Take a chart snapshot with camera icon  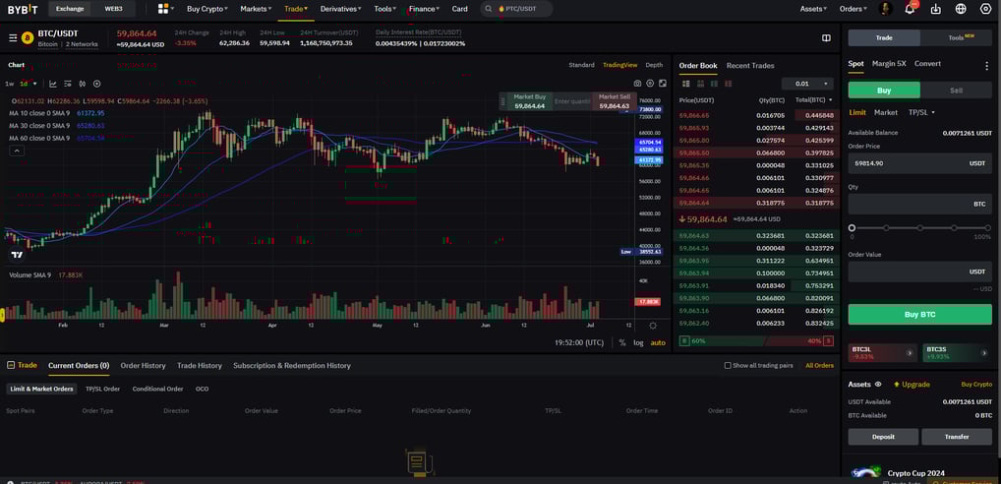click(637, 84)
